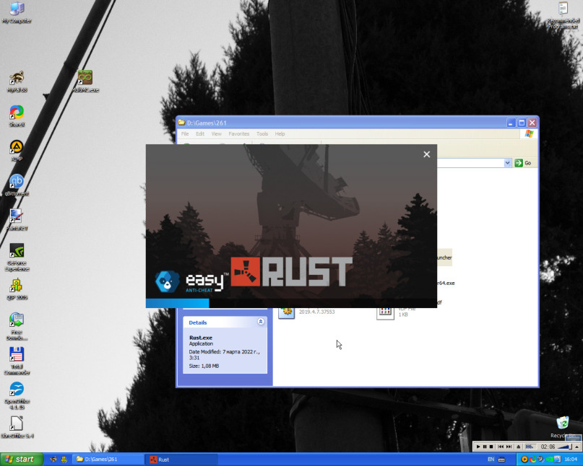Switch to D:\Games\261 taskbar button

108,460
